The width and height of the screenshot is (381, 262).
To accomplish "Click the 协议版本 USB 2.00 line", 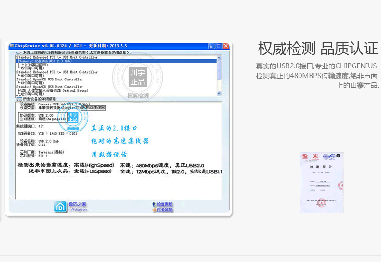I will click(x=37, y=115).
